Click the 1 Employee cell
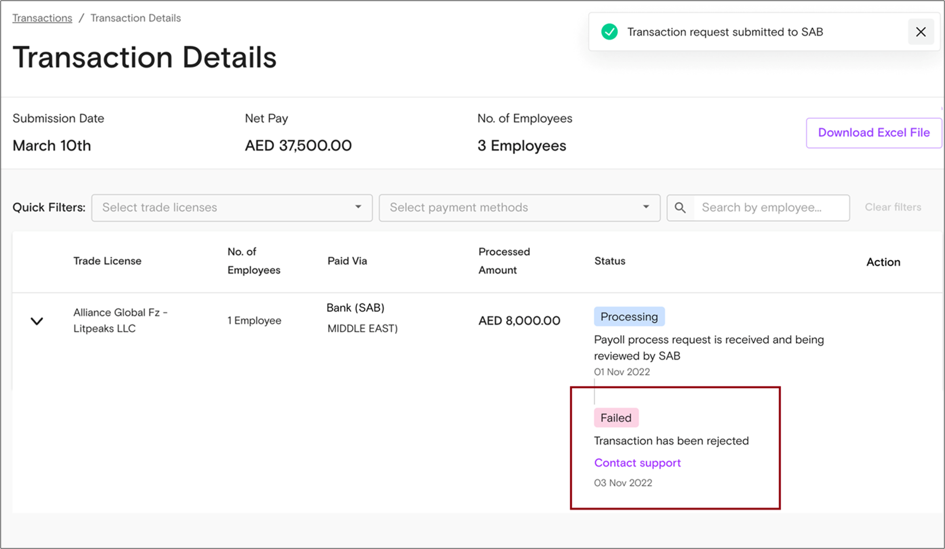Viewport: 945px width, 549px height. point(254,321)
